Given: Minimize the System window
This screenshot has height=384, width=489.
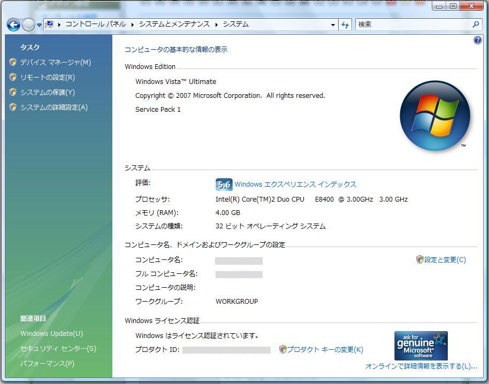Looking at the screenshot, I should 439,5.
